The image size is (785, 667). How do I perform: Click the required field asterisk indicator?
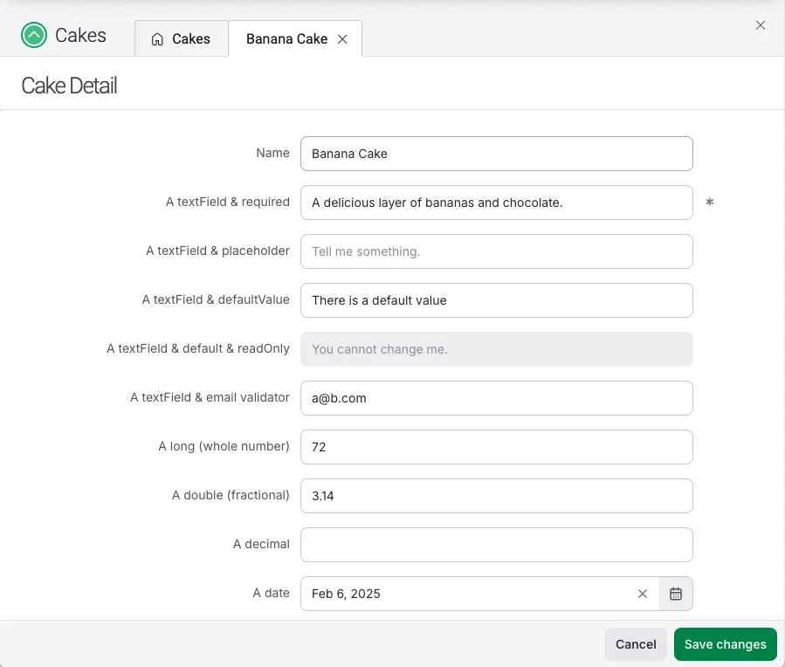[x=709, y=203]
